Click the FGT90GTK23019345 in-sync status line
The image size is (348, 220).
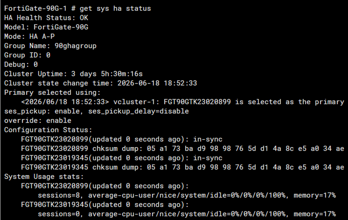(122, 158)
